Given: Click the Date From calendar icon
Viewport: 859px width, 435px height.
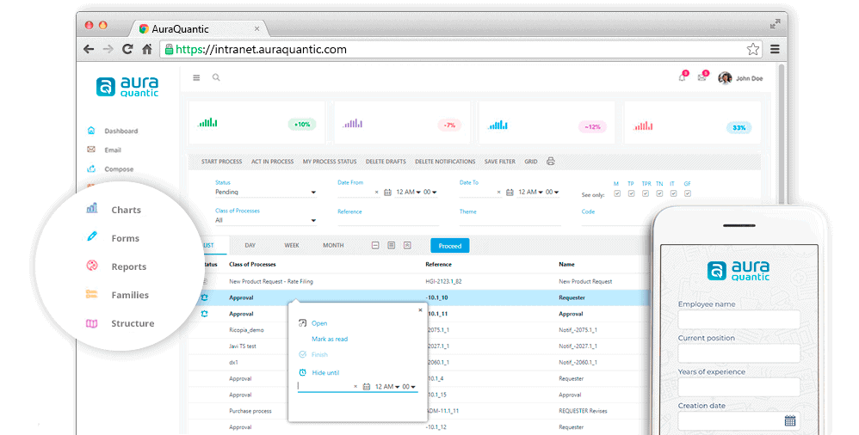Looking at the screenshot, I should [x=387, y=193].
